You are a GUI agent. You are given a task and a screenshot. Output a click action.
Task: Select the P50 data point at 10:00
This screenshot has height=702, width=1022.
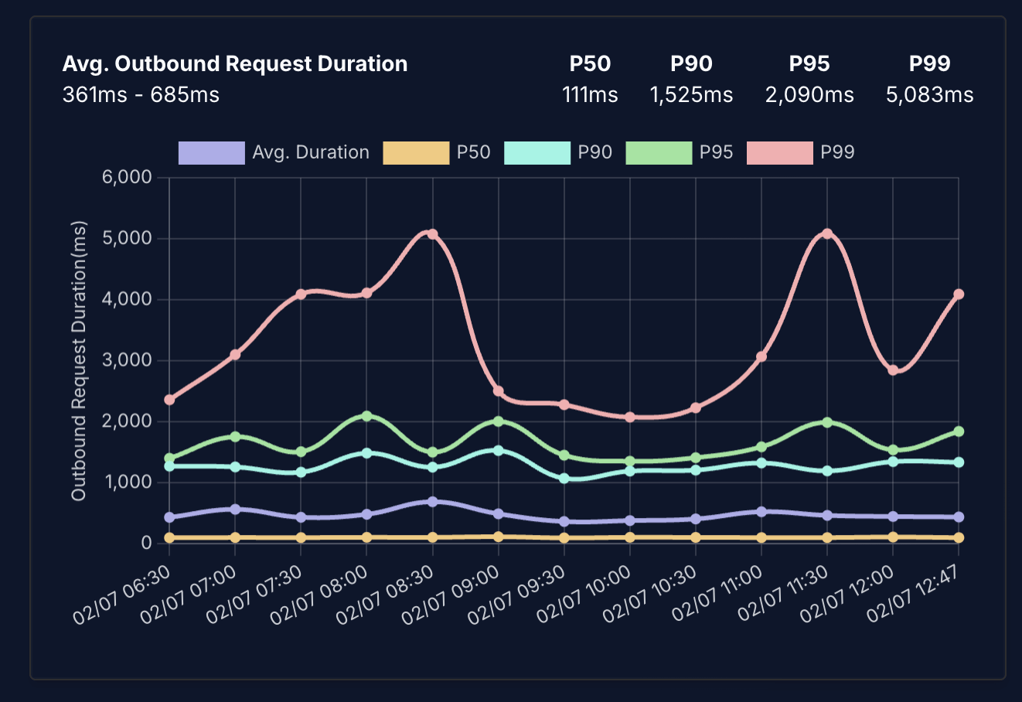[630, 537]
